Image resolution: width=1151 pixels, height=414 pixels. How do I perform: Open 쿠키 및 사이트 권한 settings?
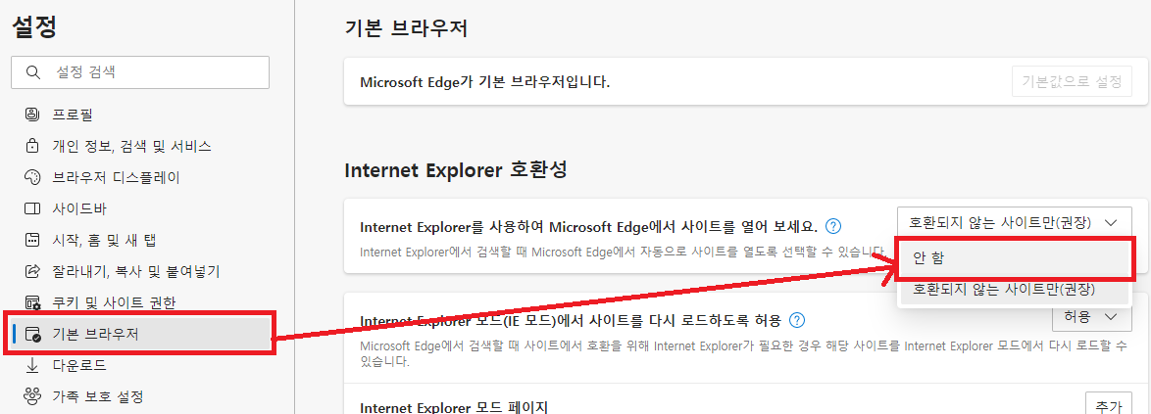[114, 302]
